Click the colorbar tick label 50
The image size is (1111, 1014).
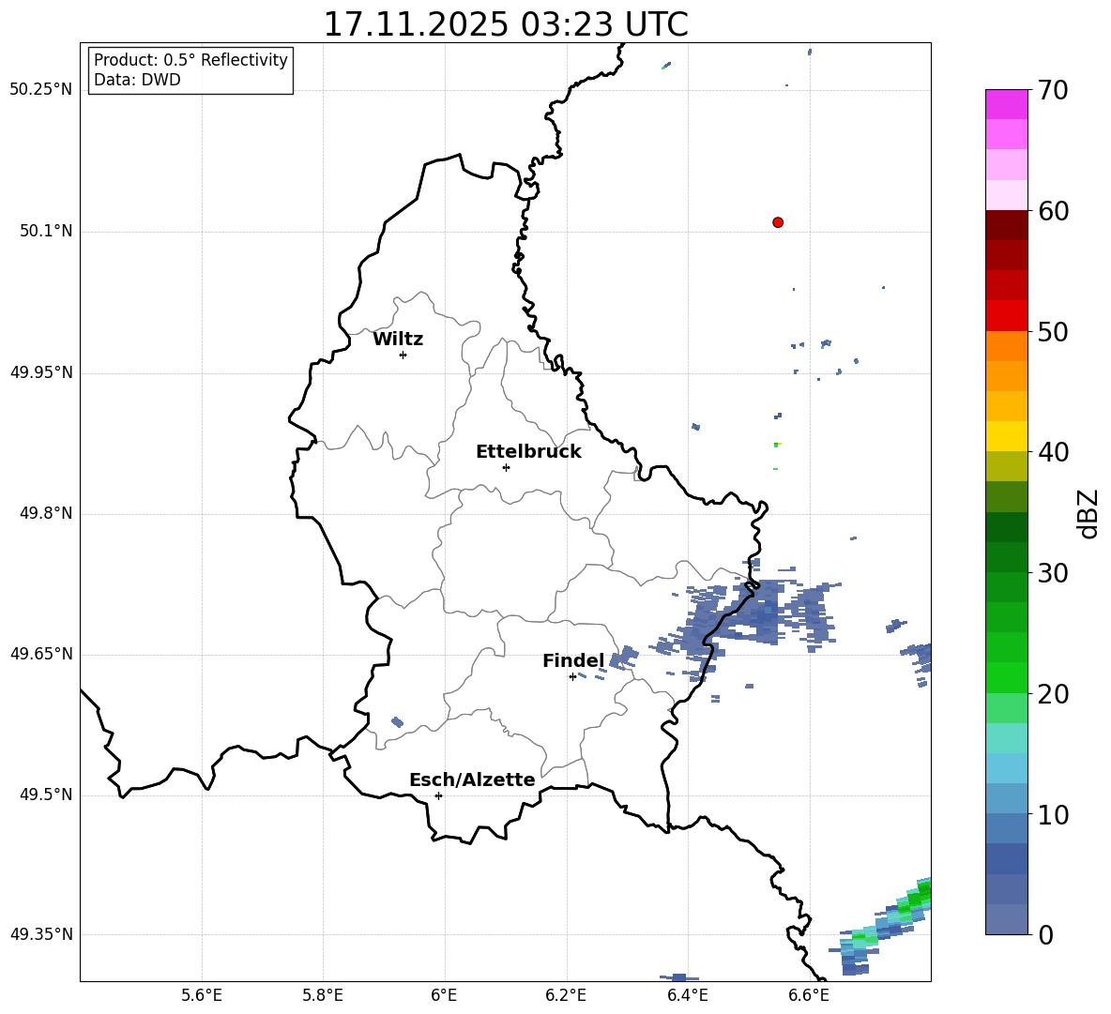(x=1054, y=331)
